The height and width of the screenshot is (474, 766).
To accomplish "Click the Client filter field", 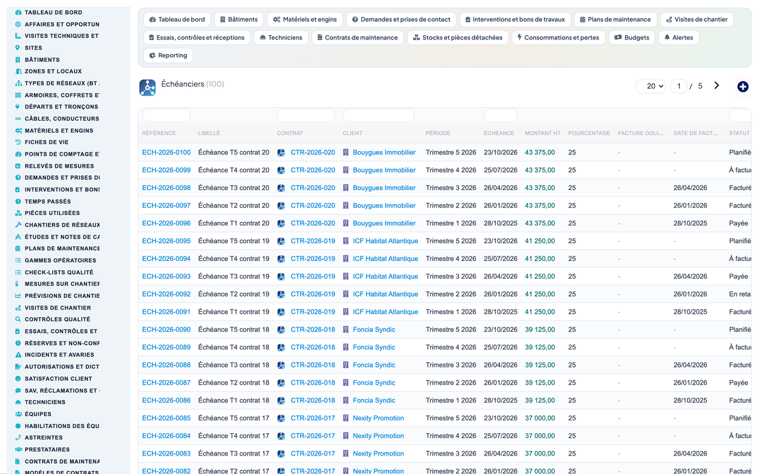I will 379,115.
